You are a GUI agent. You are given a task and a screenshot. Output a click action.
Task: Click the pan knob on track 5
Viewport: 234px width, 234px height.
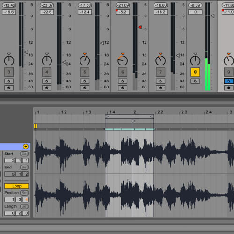[85, 60]
